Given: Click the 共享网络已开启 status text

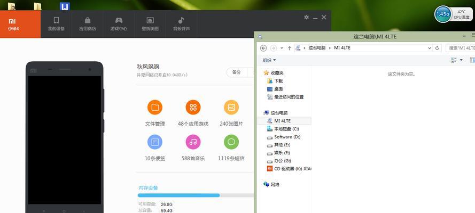Looking at the screenshot, I should click(x=162, y=75).
